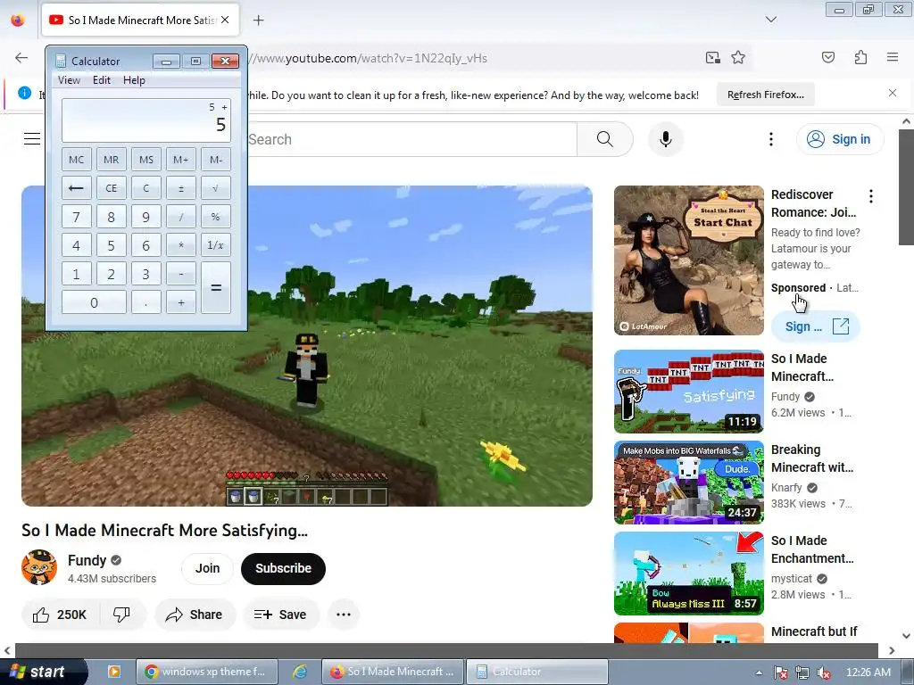Dismiss the Firefox refresh notification bar
The height and width of the screenshot is (685, 914).
click(x=892, y=93)
